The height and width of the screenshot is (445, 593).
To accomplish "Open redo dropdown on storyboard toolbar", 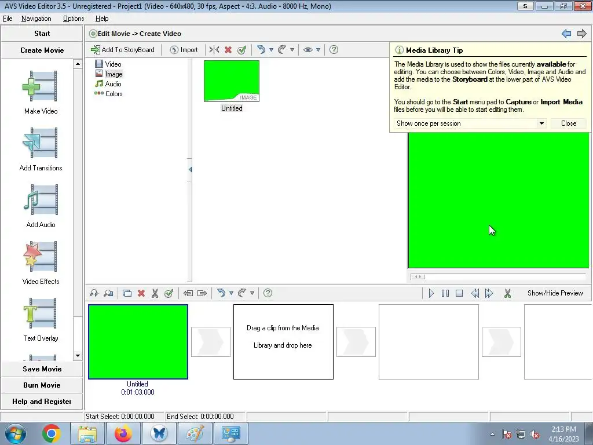I will (252, 293).
